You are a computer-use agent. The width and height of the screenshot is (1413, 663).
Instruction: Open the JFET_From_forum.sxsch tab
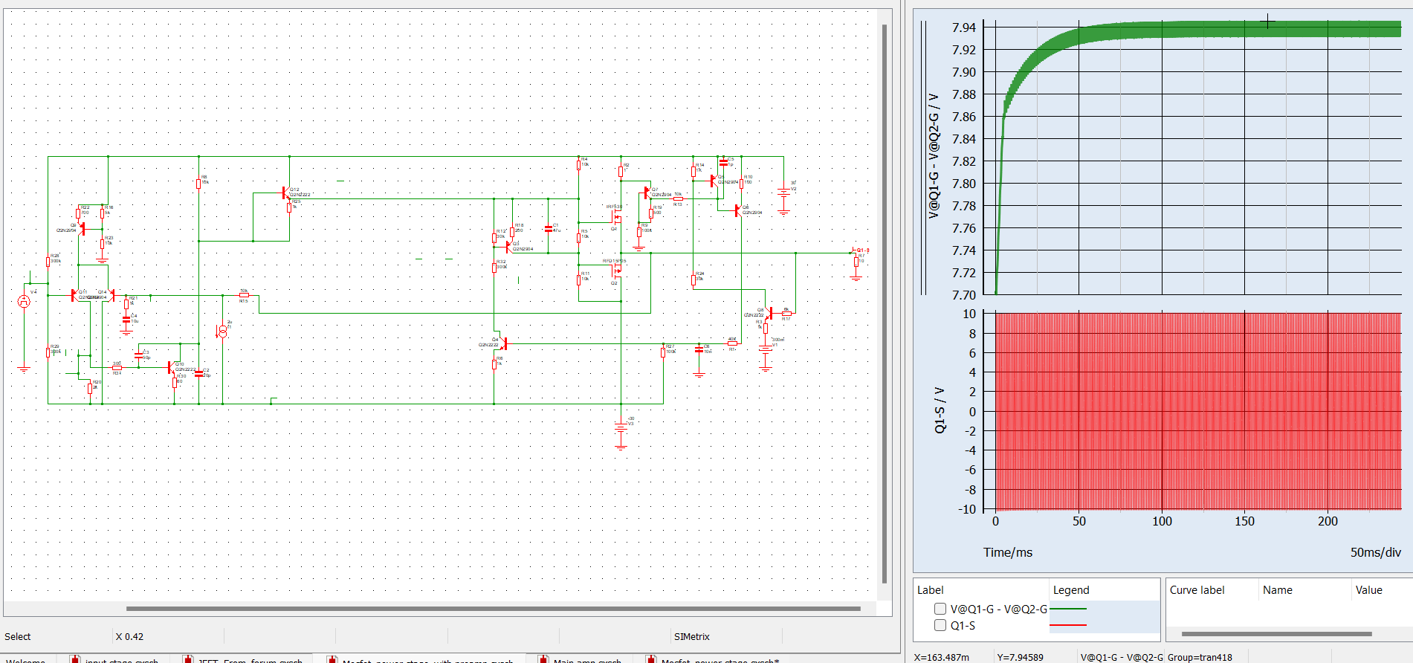[242, 659]
